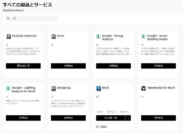The image size is (183, 133).
Task: Click the Insight - Lighting Analysis for Revit icon
Action: pyautogui.click(x=8, y=88)
